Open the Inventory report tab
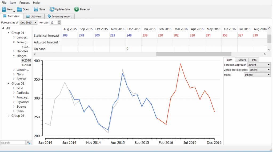This screenshot has height=152, width=273. 59,17
